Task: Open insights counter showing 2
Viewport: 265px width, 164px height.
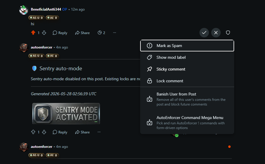Action: click(101, 33)
